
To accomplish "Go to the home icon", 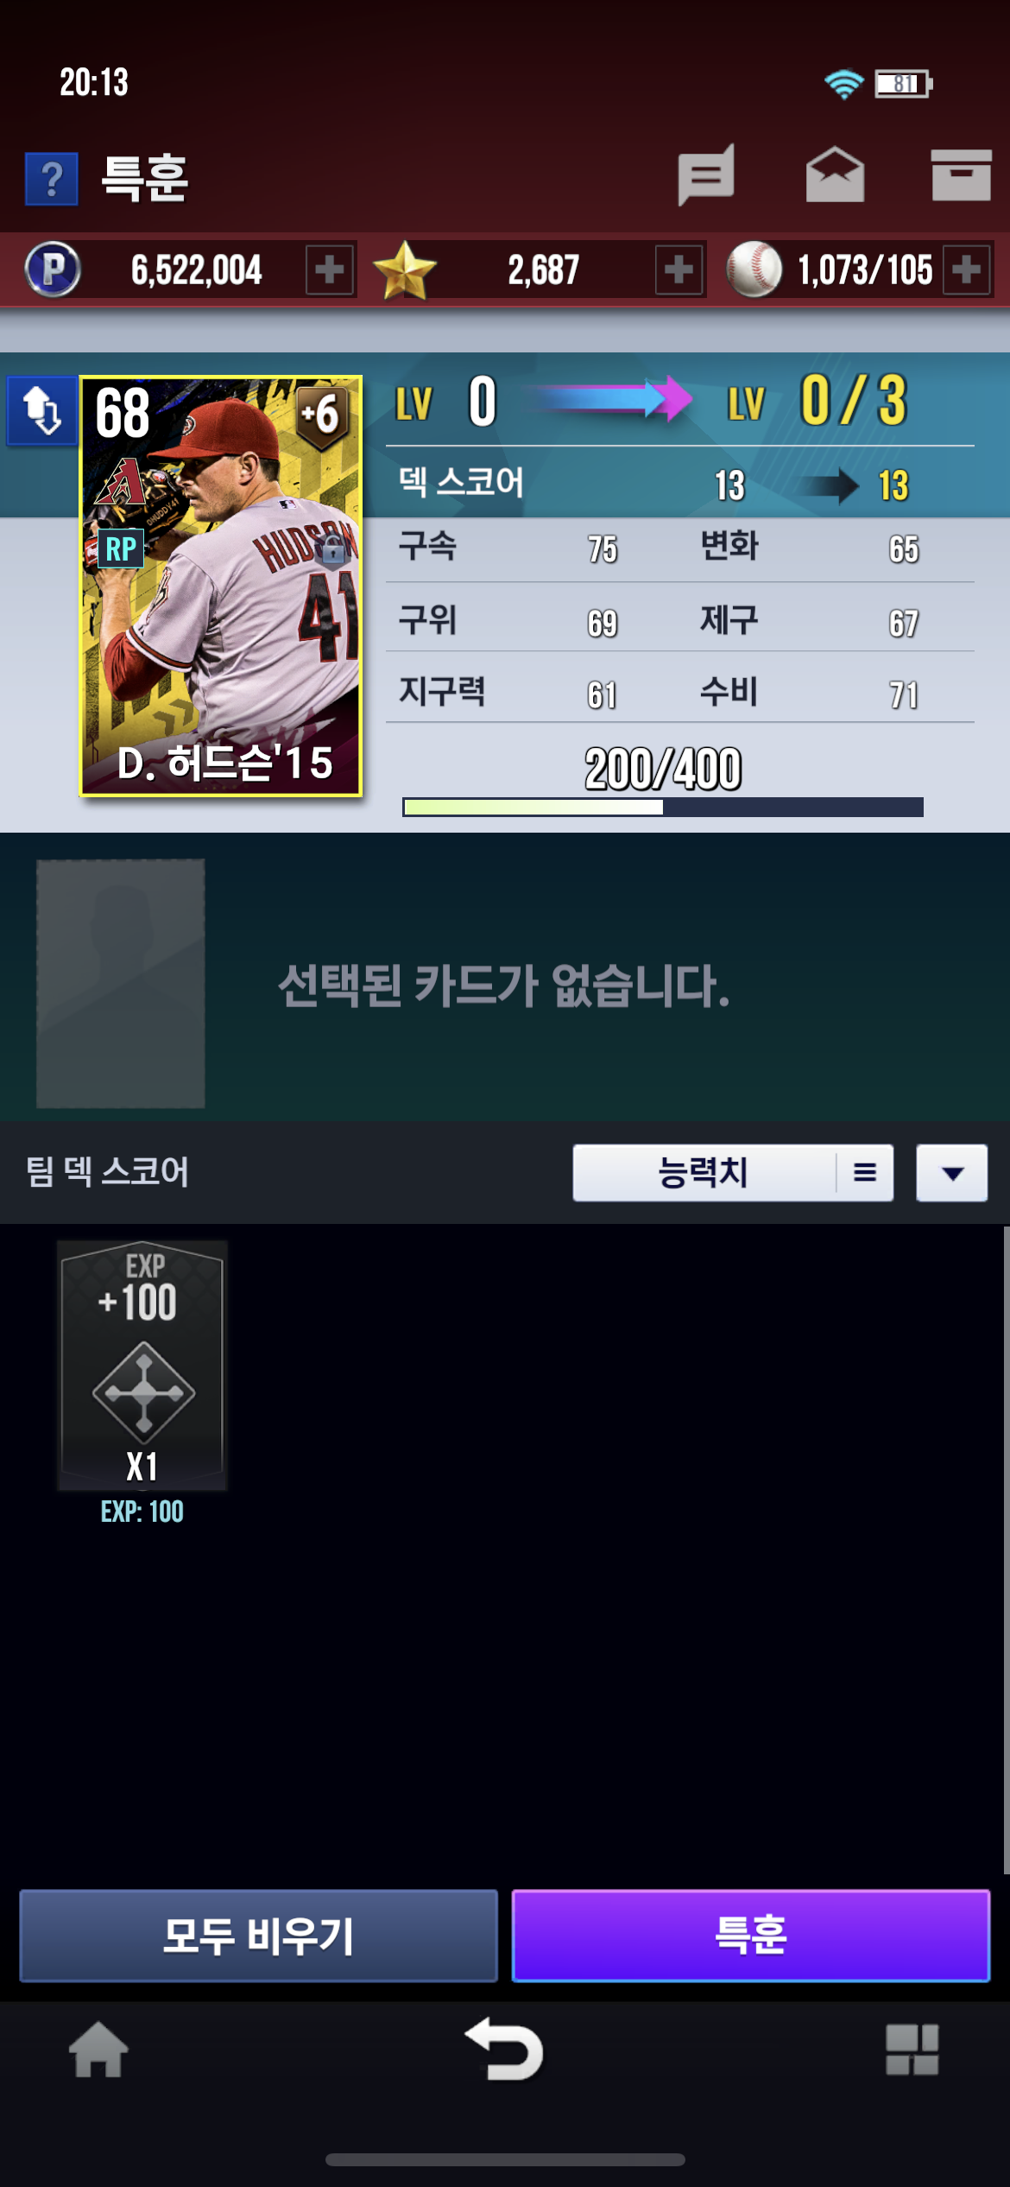I will 98,2050.
